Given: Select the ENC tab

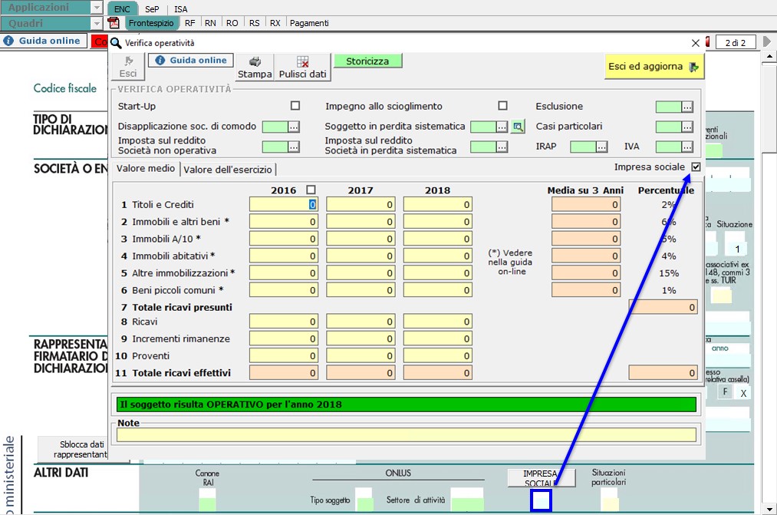Looking at the screenshot, I should pos(122,9).
